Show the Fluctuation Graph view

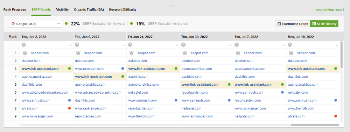click(293, 24)
